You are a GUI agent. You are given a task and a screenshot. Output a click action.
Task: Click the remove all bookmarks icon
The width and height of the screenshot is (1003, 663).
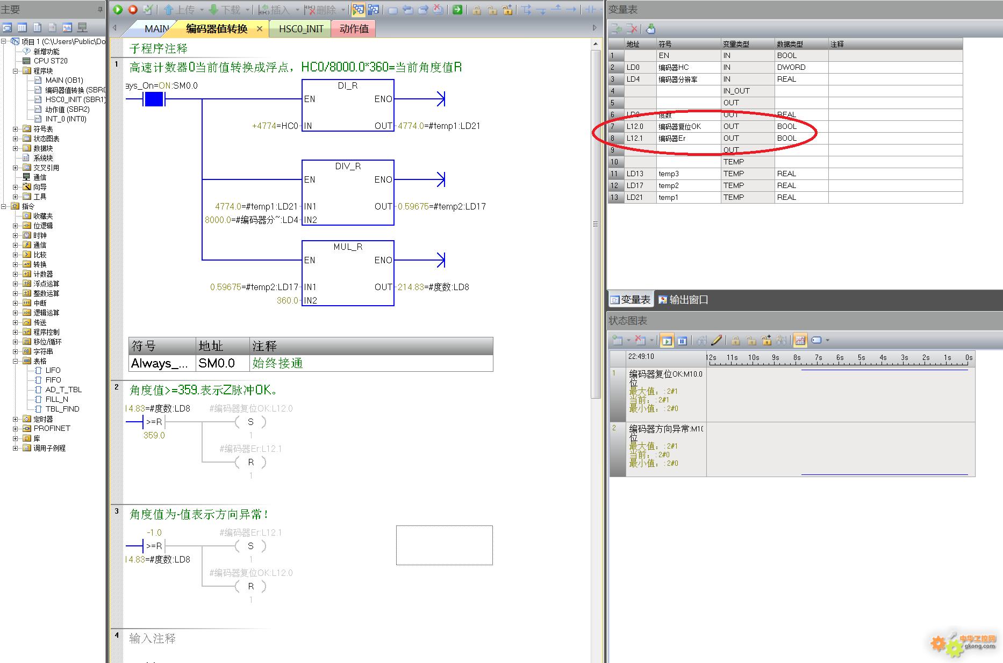click(x=439, y=10)
